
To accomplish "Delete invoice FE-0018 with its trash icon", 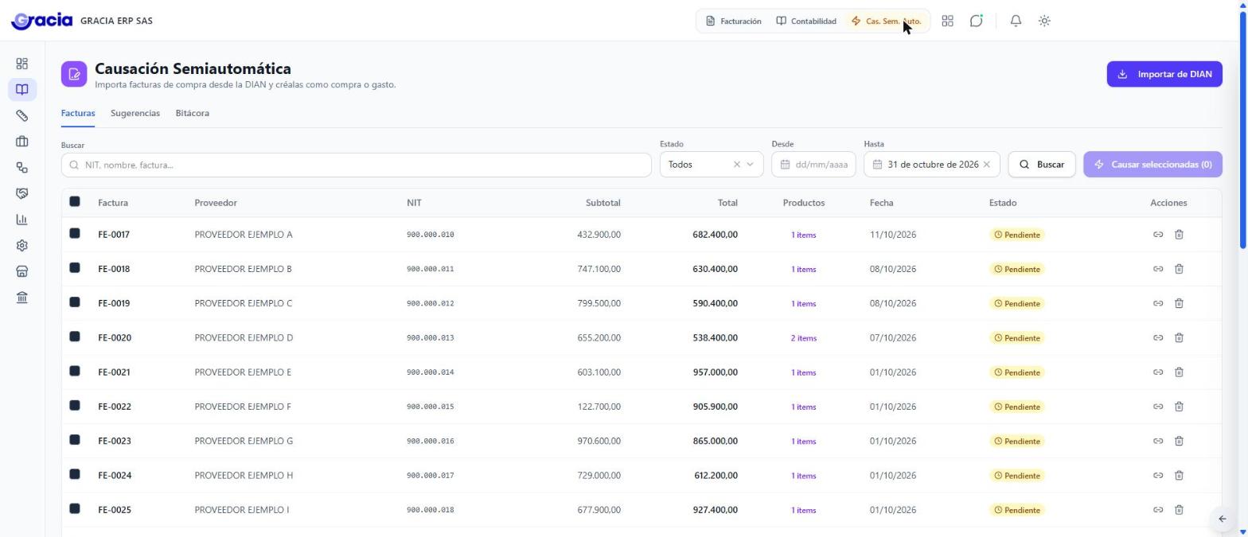I will tap(1179, 269).
